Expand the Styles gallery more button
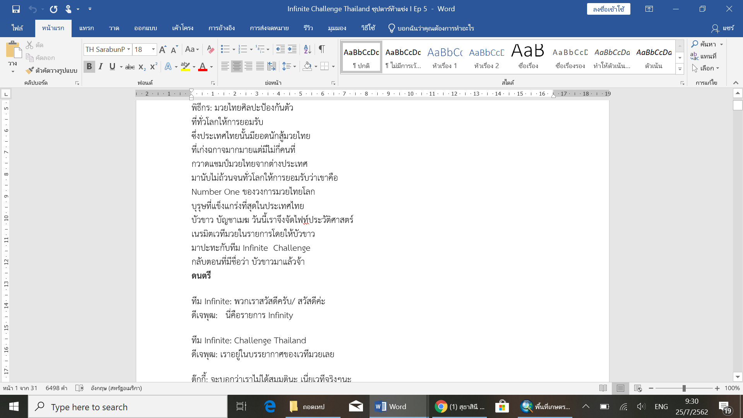This screenshot has width=743, height=418. (x=680, y=69)
